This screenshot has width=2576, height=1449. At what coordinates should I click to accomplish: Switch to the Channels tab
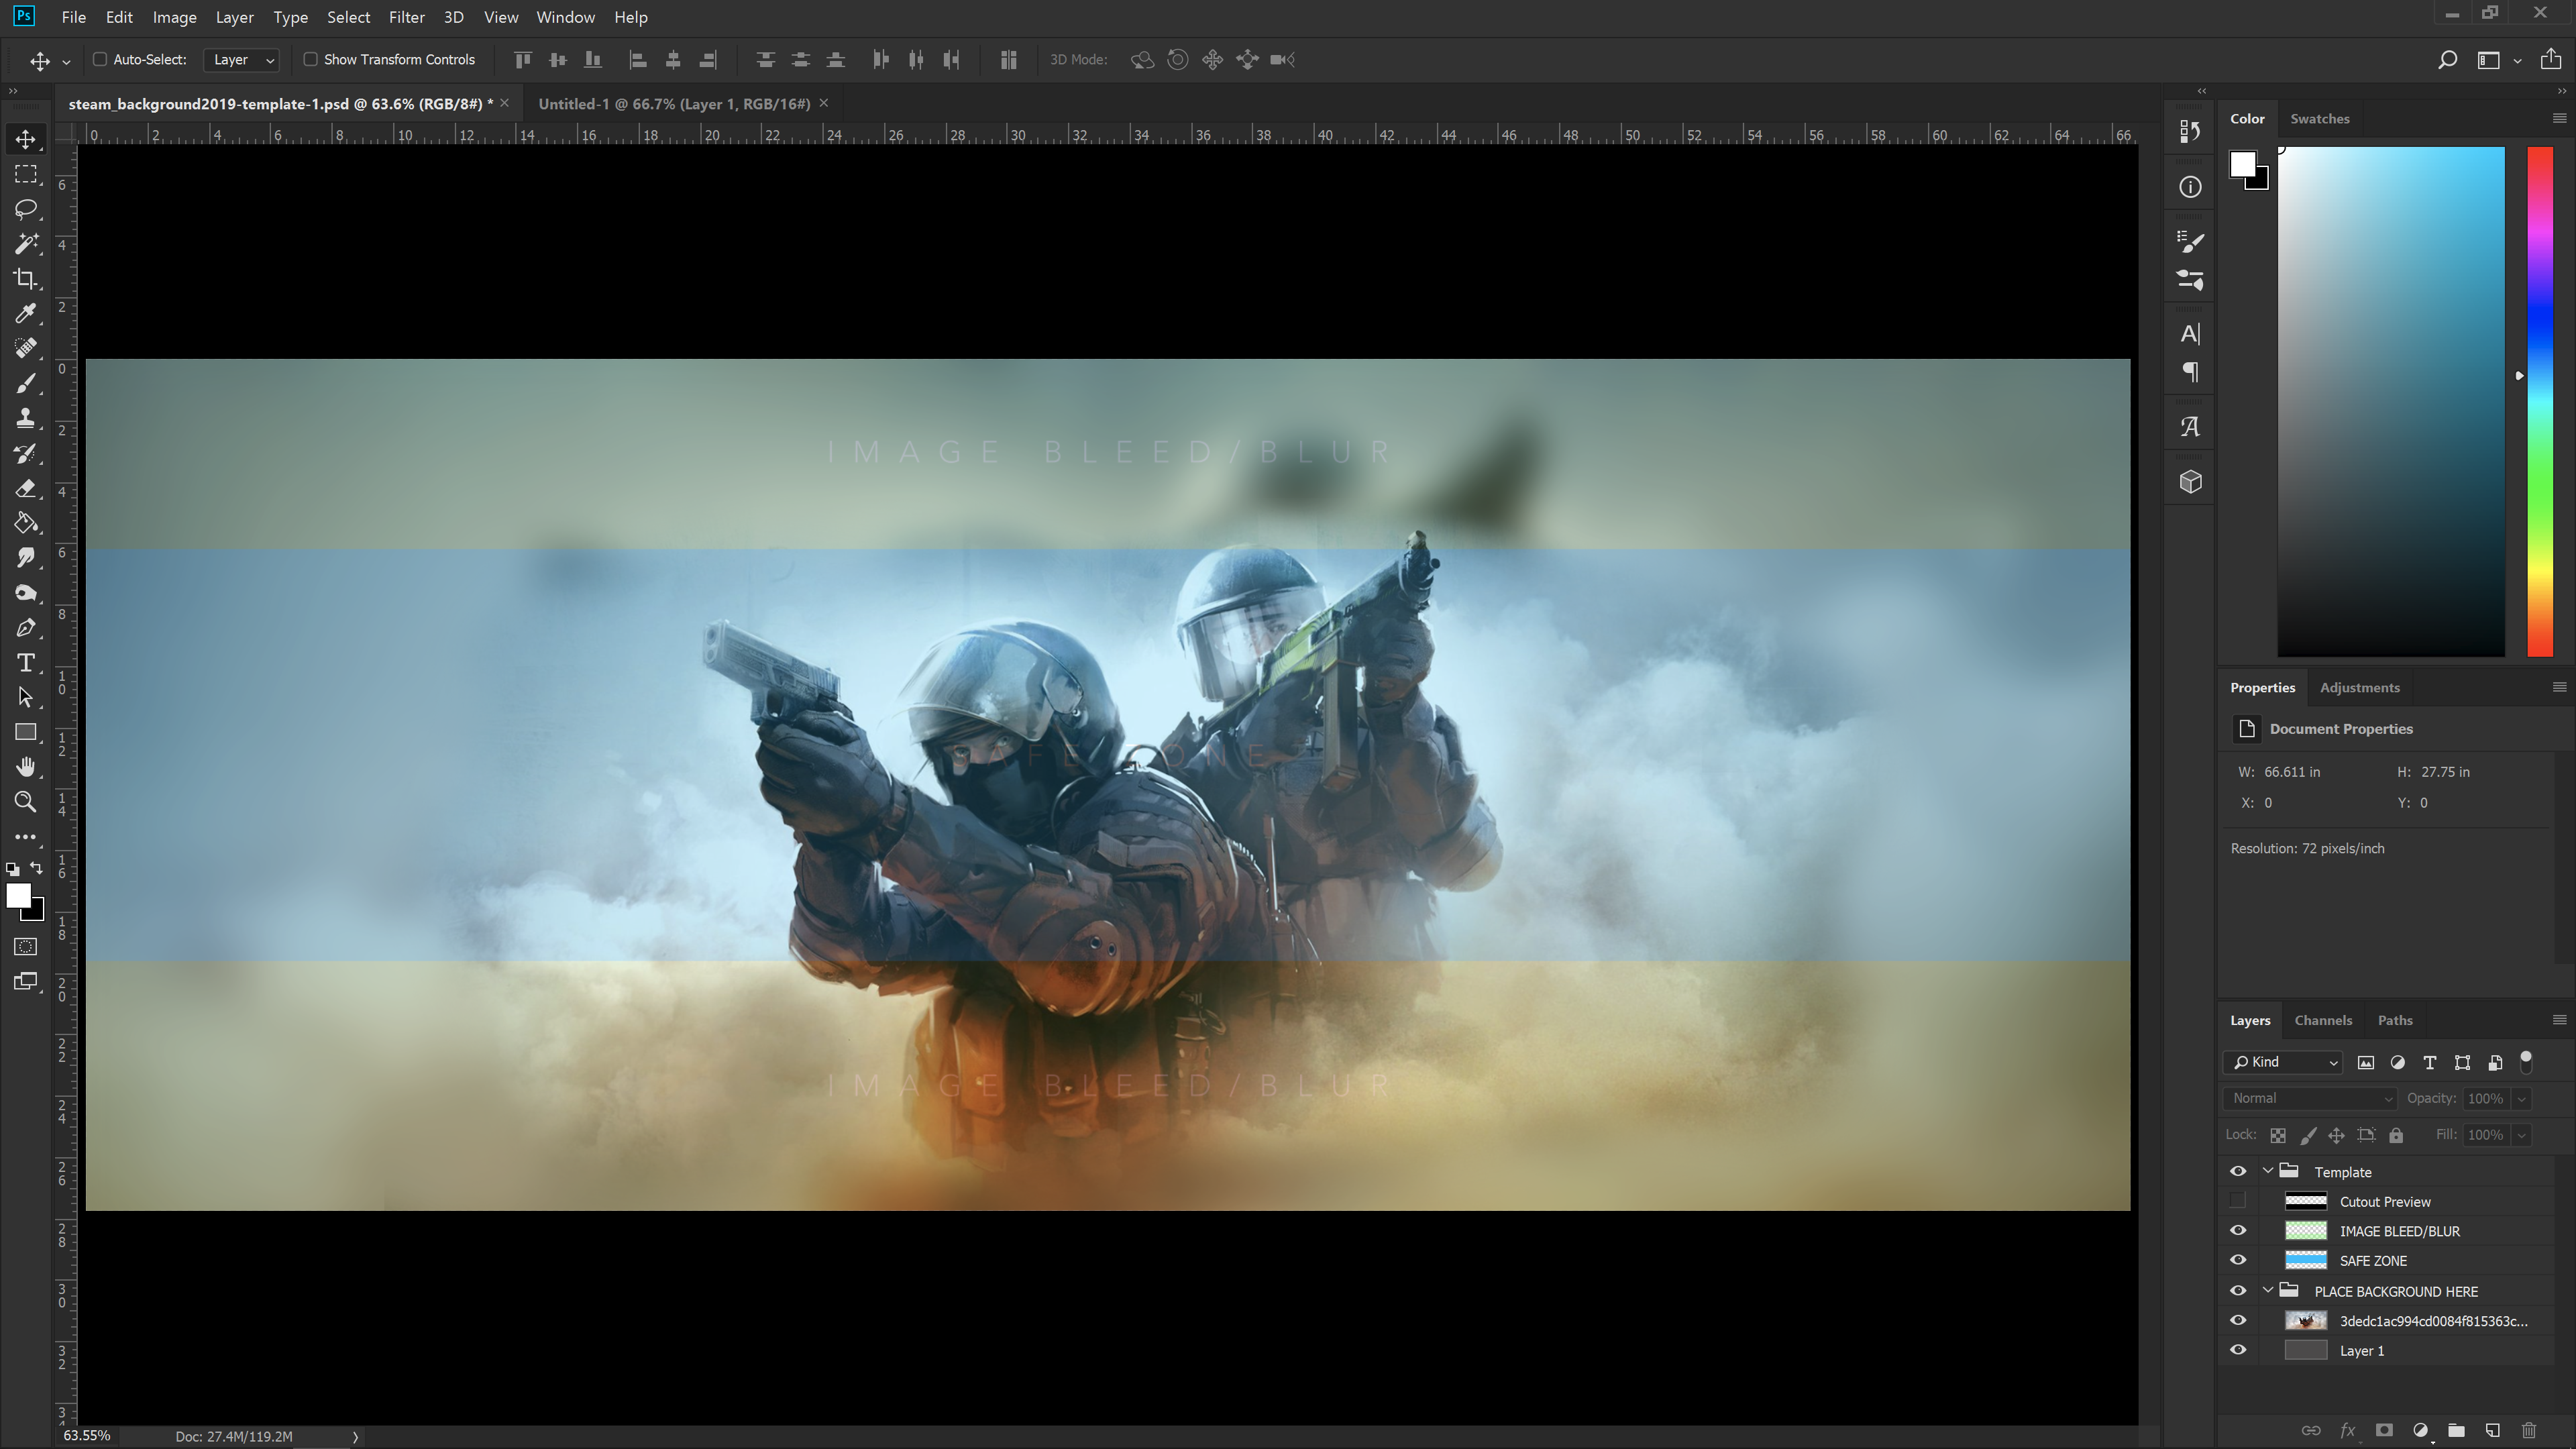(2322, 1020)
